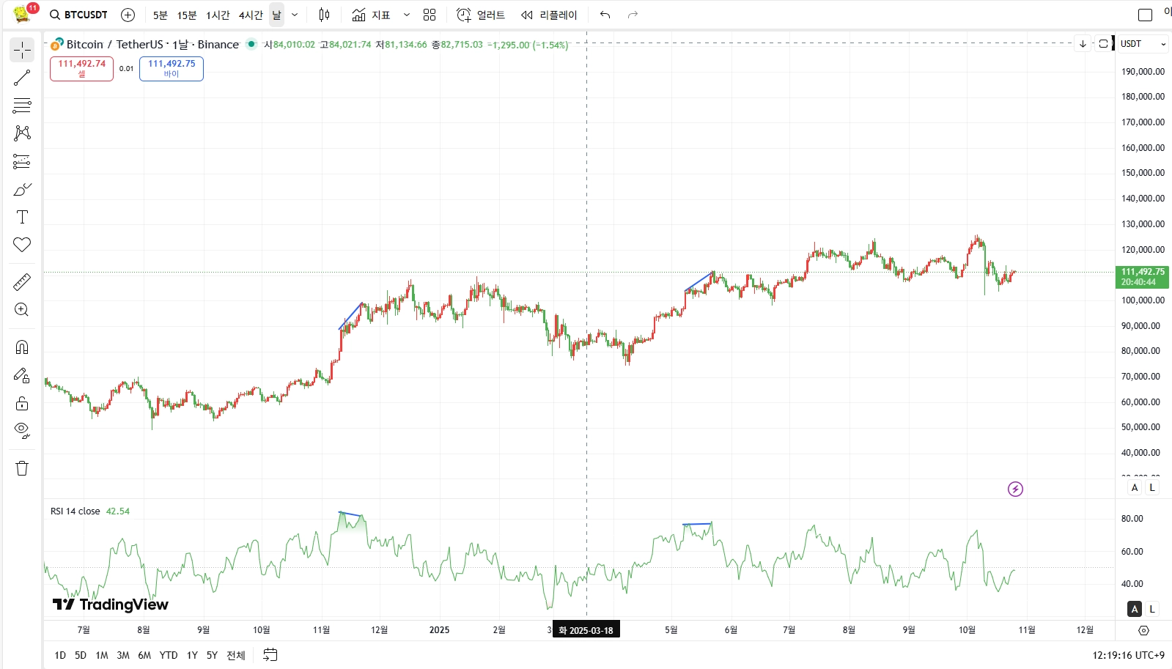The width and height of the screenshot is (1172, 669).
Task: Select the forecasting and measurement tool
Action: (22, 161)
